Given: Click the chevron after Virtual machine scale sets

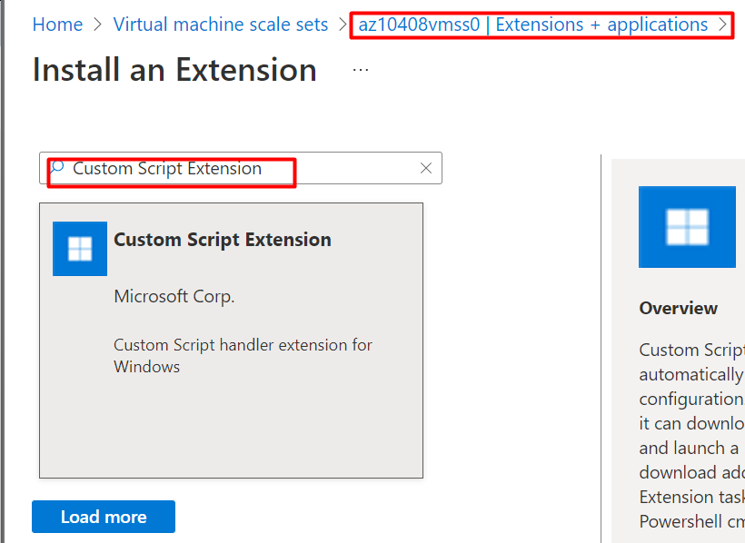Looking at the screenshot, I should click(x=343, y=25).
